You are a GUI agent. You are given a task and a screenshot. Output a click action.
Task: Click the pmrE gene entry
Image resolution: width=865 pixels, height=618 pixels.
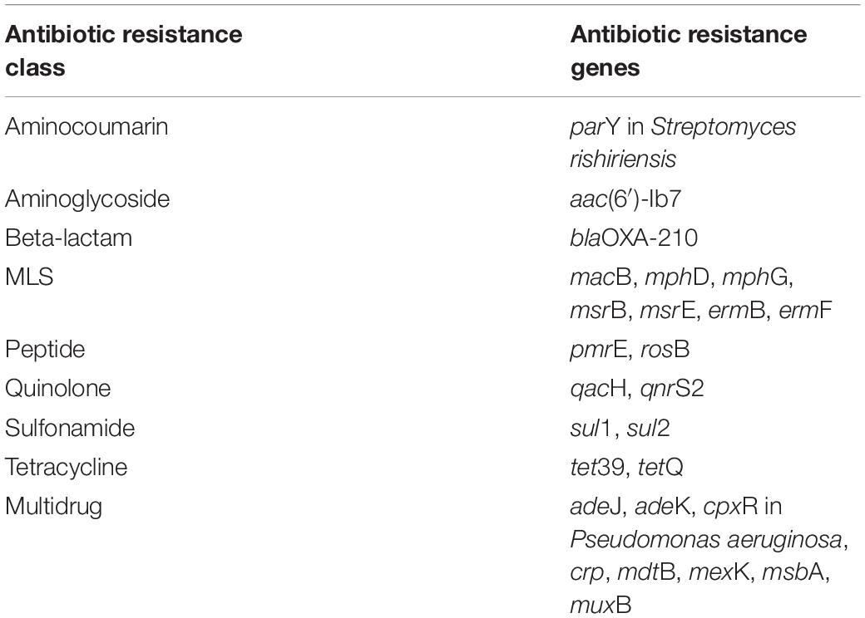pos(599,351)
